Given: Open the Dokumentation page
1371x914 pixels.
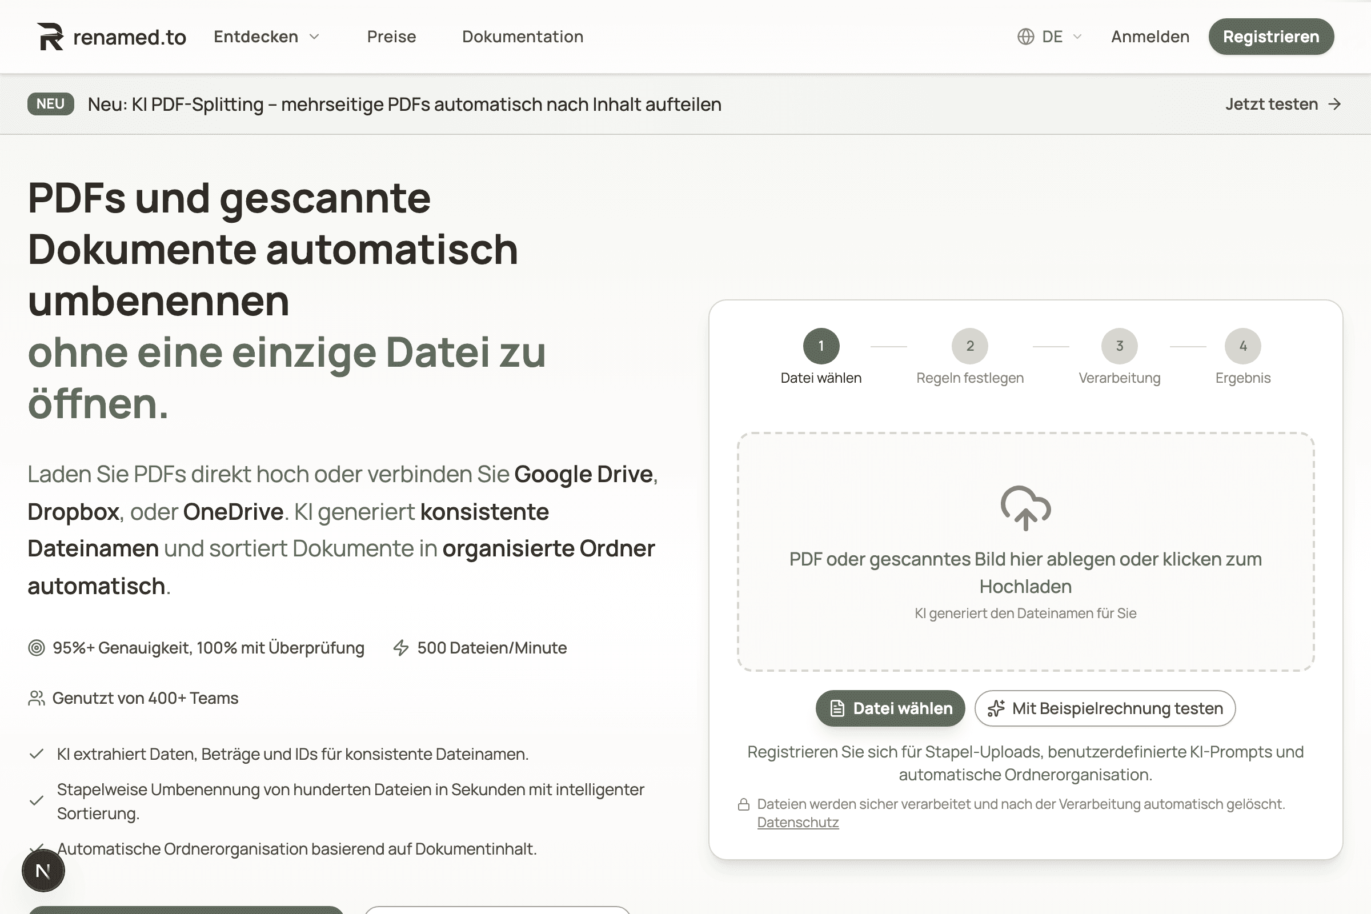Looking at the screenshot, I should click(522, 36).
